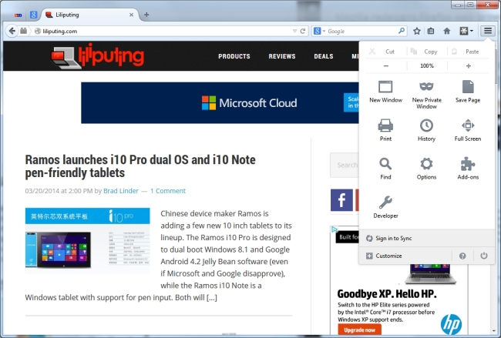Screen dimensions: 501x338
Task: Select the Liliputing tab
Action: pyautogui.click(x=91, y=15)
